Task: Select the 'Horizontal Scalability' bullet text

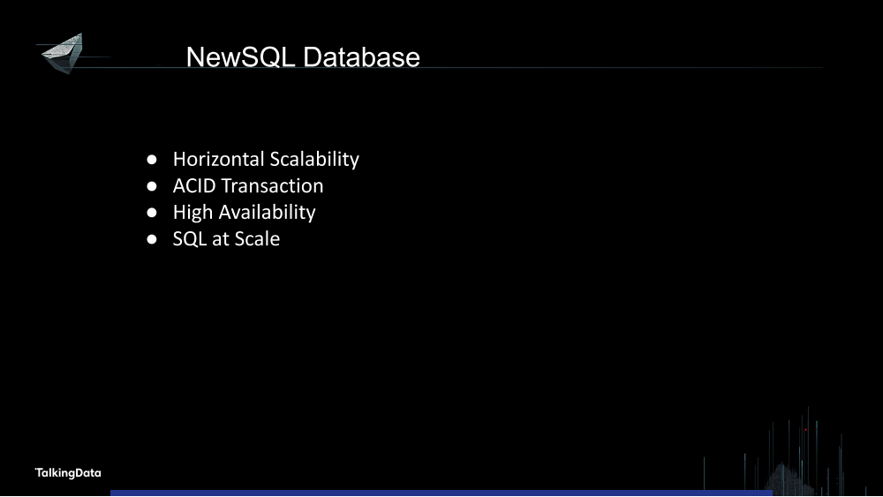Action: [x=266, y=159]
